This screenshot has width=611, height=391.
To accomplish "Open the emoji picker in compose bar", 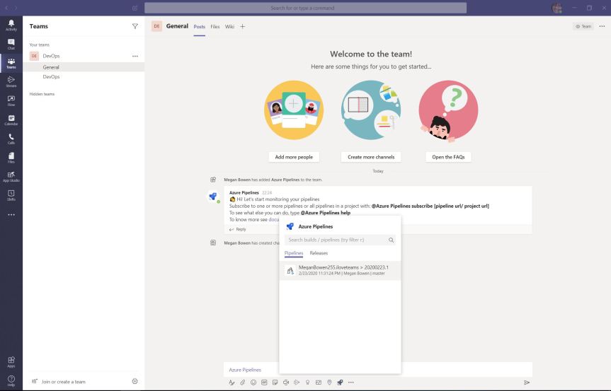I will click(253, 382).
